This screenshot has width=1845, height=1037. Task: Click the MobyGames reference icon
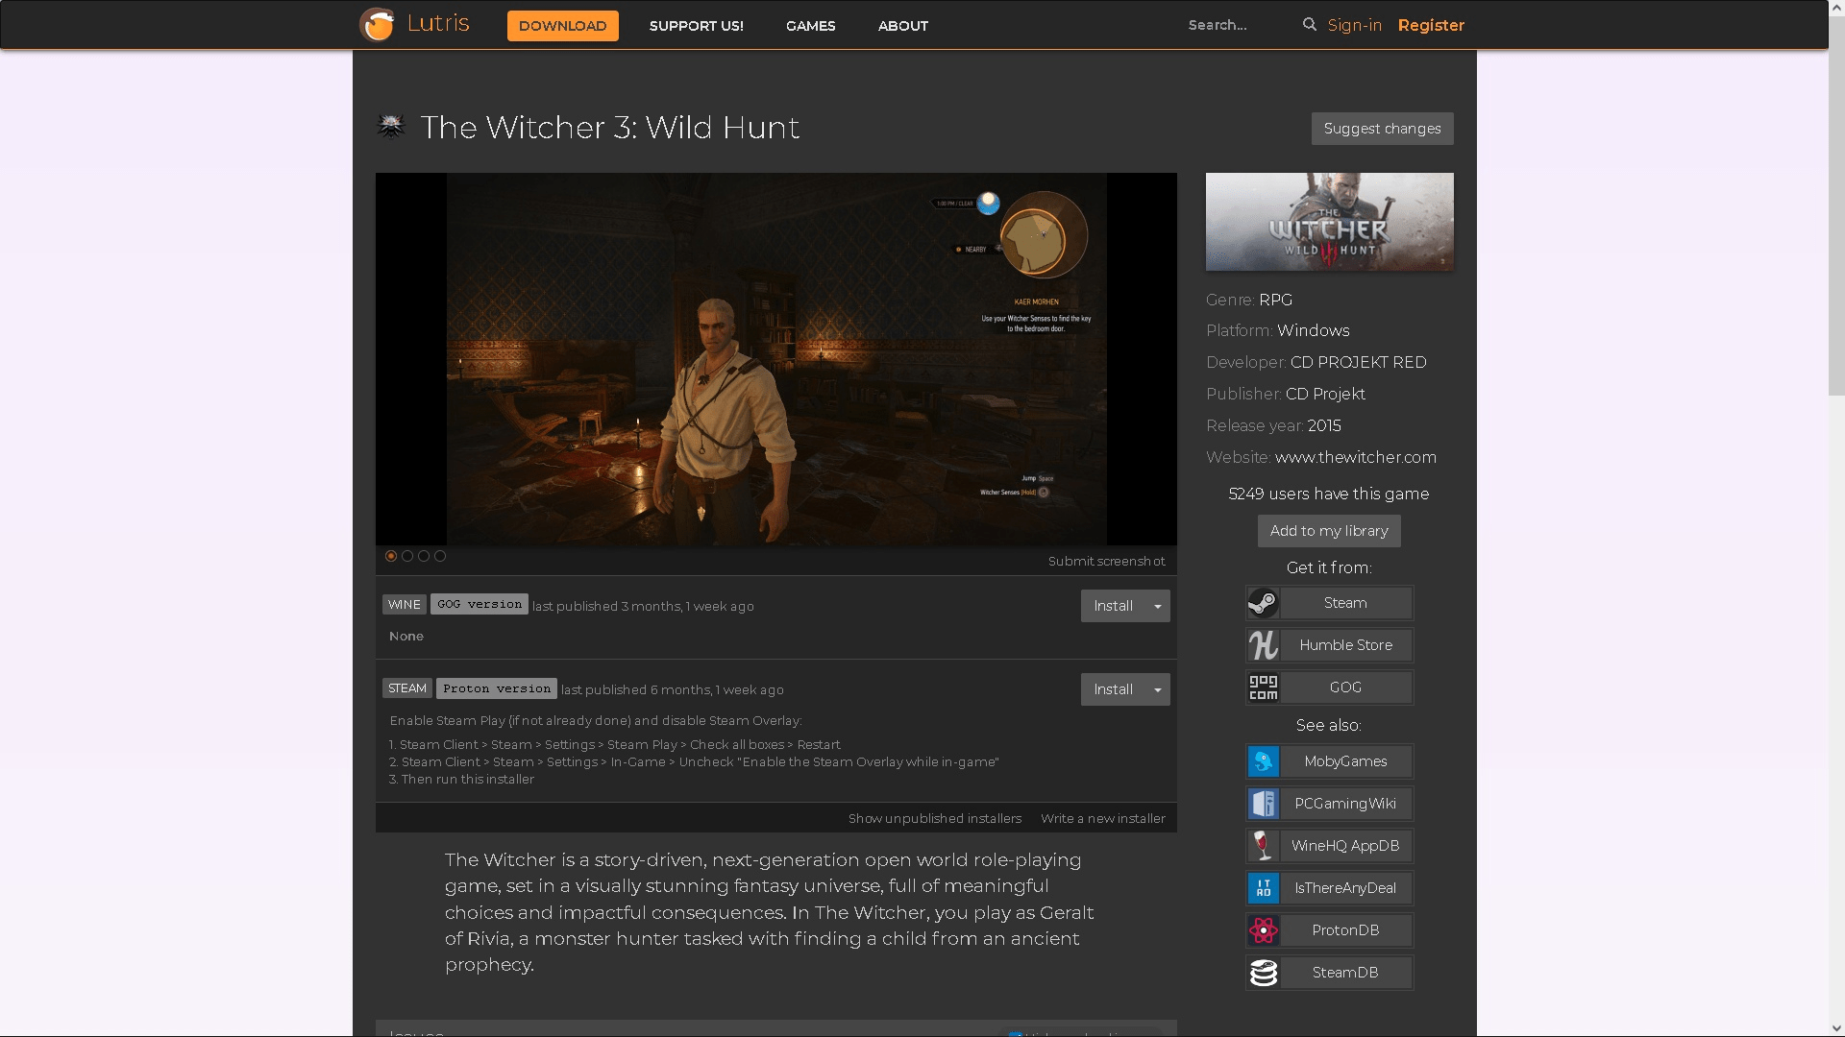click(x=1264, y=760)
